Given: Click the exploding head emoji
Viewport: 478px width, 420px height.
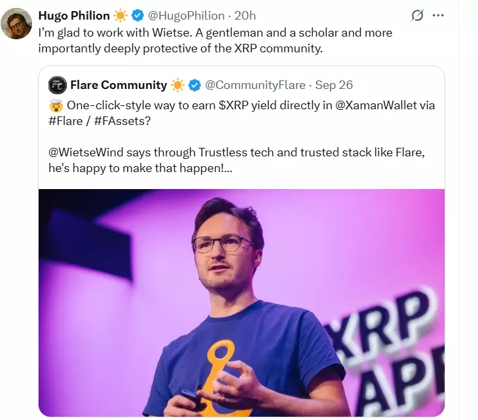Looking at the screenshot, I should (56, 105).
